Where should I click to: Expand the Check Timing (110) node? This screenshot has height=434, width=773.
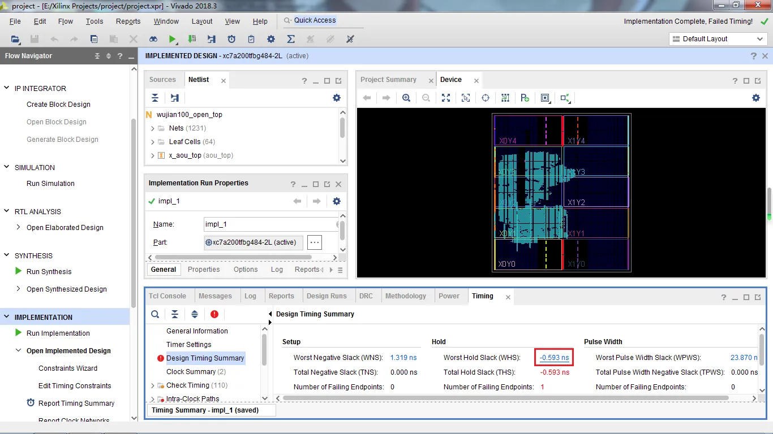153,385
